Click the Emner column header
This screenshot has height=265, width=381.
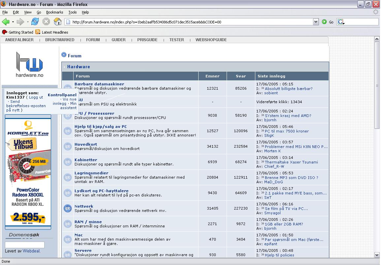pos(212,76)
